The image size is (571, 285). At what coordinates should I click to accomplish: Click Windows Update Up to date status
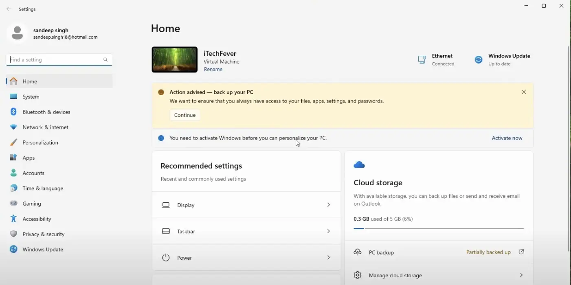click(x=502, y=59)
